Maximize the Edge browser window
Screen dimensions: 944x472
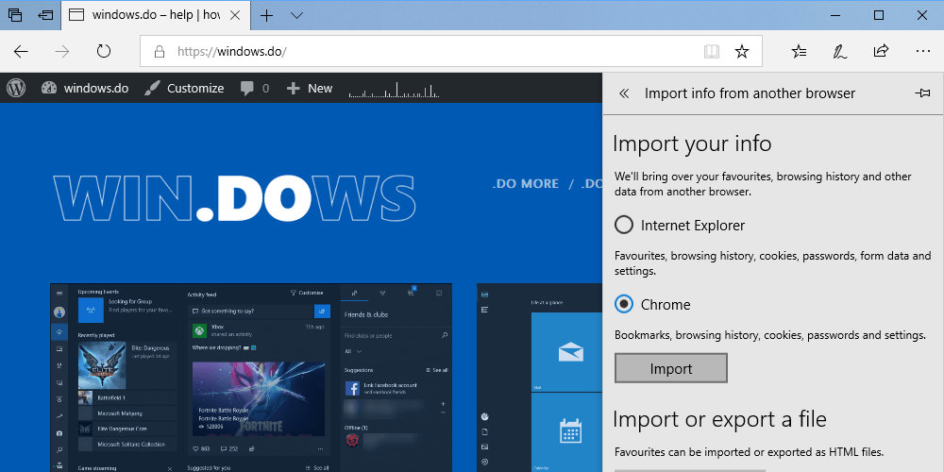pos(879,15)
